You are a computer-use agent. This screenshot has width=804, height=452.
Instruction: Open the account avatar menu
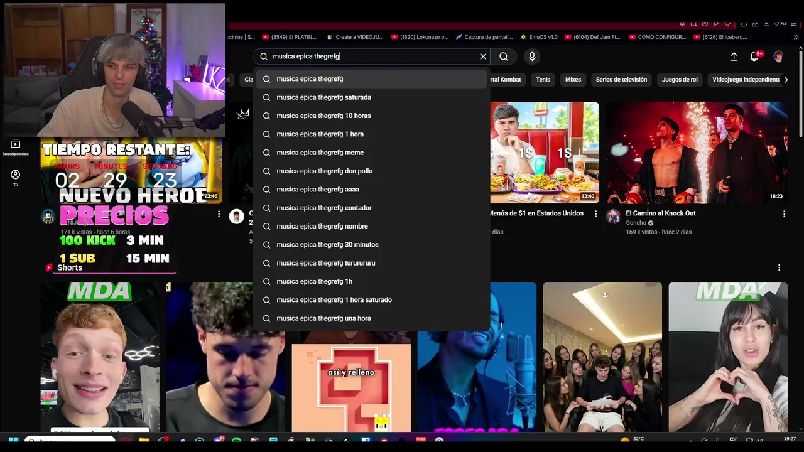pyautogui.click(x=778, y=56)
